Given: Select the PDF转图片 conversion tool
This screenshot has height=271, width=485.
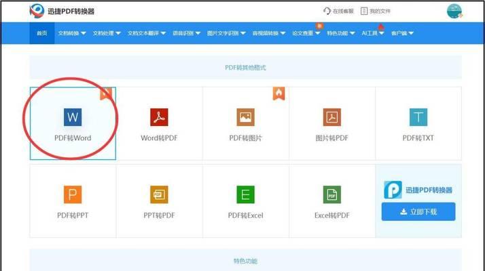Looking at the screenshot, I should click(246, 123).
